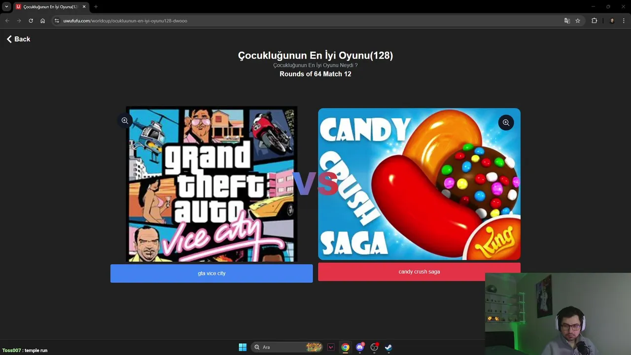This screenshot has width=631, height=355.
Task: Navigate forward with browser forward arrow
Action: click(x=19, y=21)
